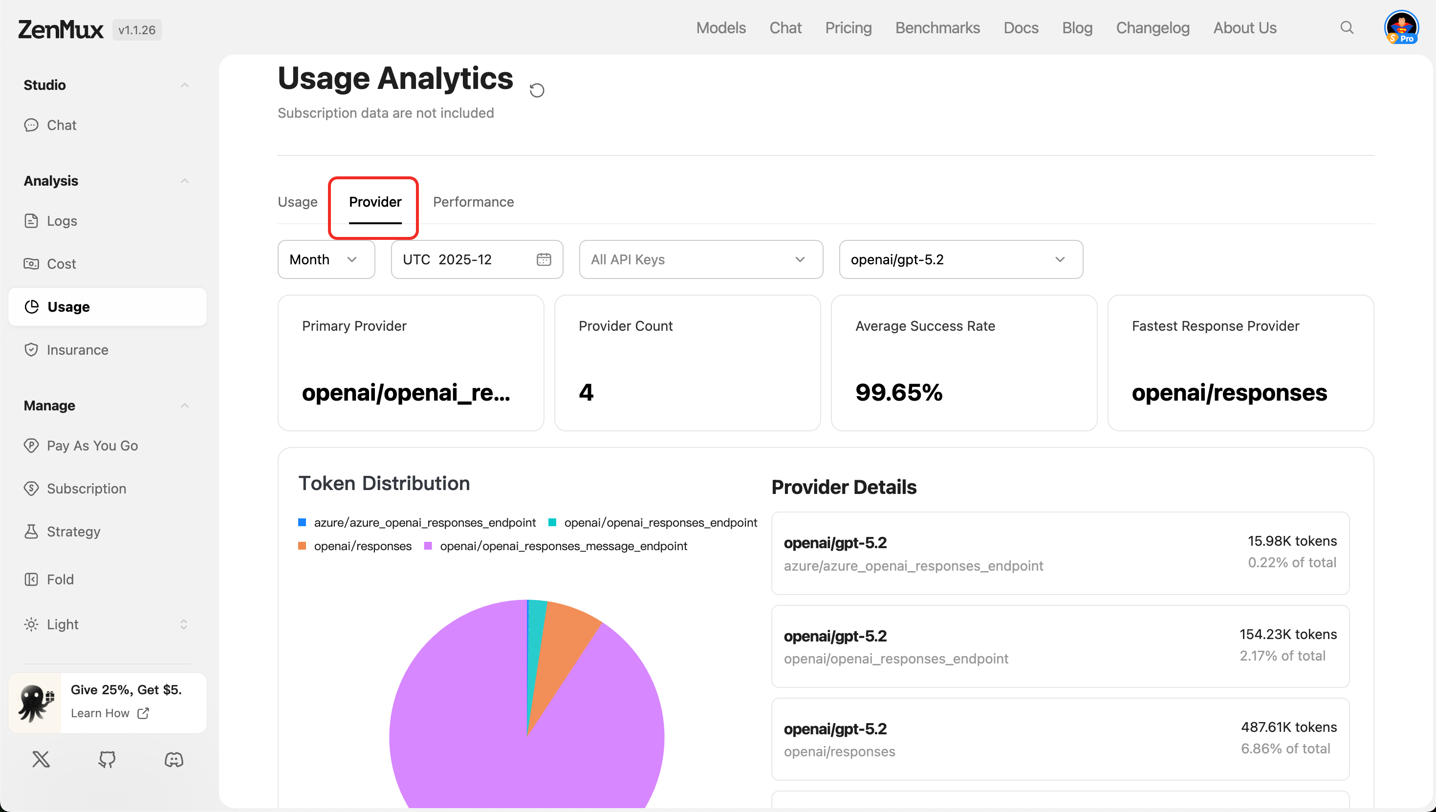
Task: Open the GitHub icon link
Action: point(107,759)
